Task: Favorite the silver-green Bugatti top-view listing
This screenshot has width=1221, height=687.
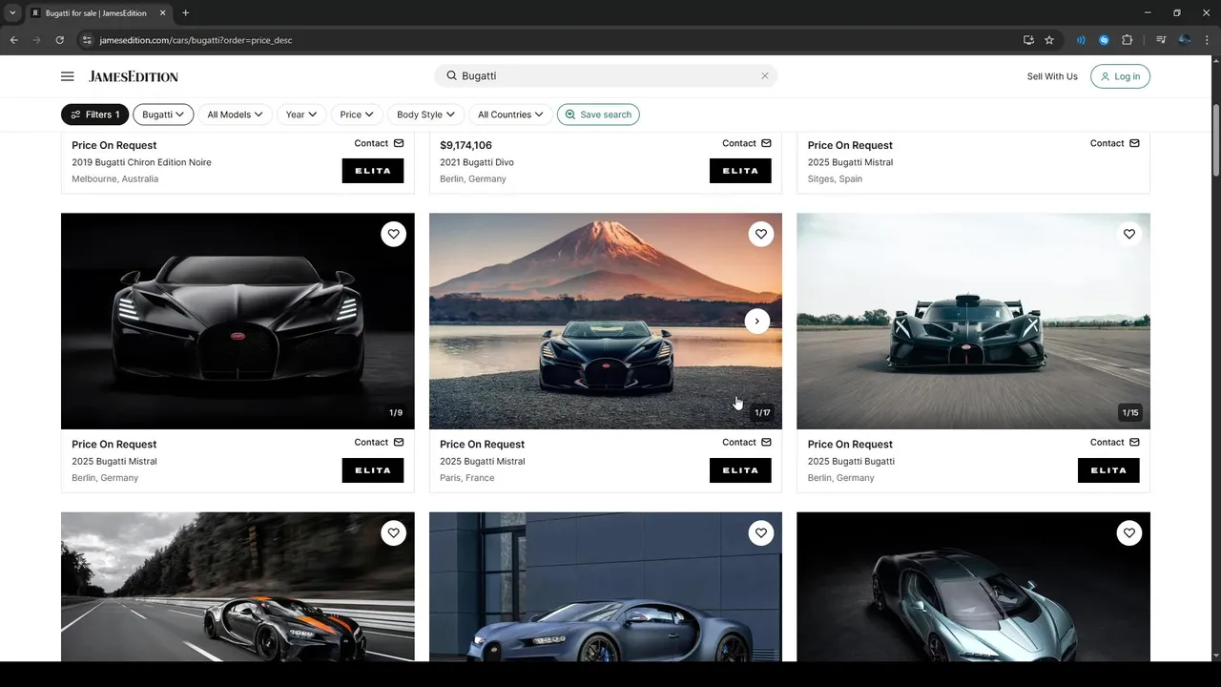Action: pyautogui.click(x=1128, y=532)
